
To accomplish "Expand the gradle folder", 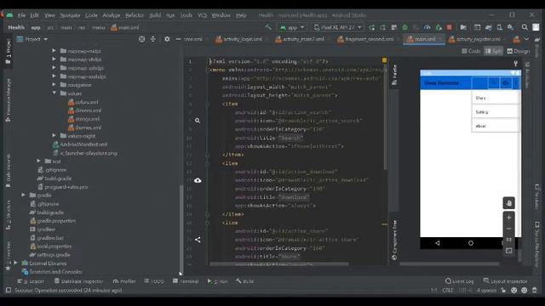I will pyautogui.click(x=23, y=195).
